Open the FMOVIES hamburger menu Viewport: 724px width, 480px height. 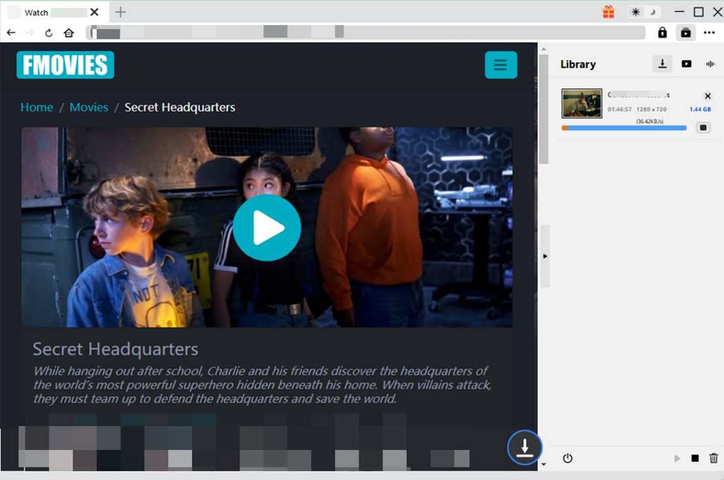[x=501, y=65]
